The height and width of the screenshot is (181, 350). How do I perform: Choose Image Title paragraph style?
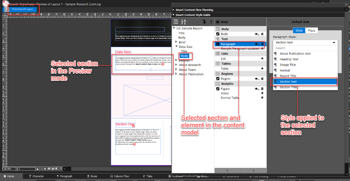[x=305, y=65]
